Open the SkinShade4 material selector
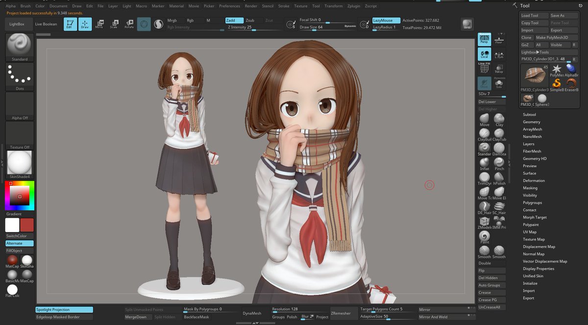Screen dimensions: 588x325 [x=20, y=164]
